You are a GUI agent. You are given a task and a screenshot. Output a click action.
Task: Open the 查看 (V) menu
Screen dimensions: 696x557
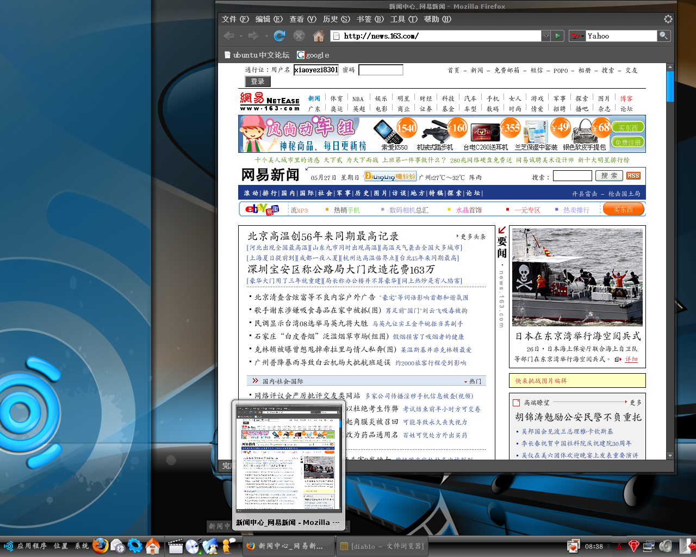click(303, 19)
